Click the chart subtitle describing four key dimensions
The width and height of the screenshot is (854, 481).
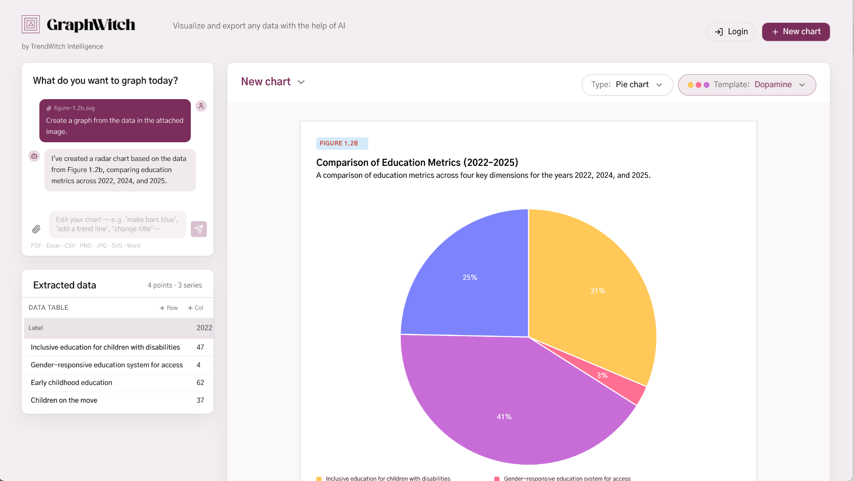(483, 175)
